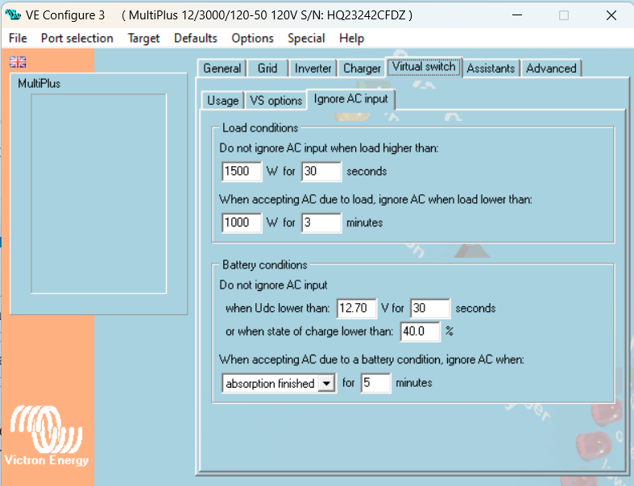Click the Load conditions group label
Viewport: 634px width, 486px height.
pos(260,128)
